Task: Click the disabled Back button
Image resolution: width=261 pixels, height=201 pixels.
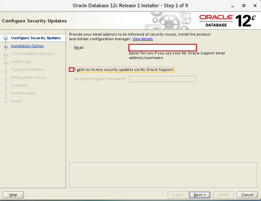Action: coord(178,195)
